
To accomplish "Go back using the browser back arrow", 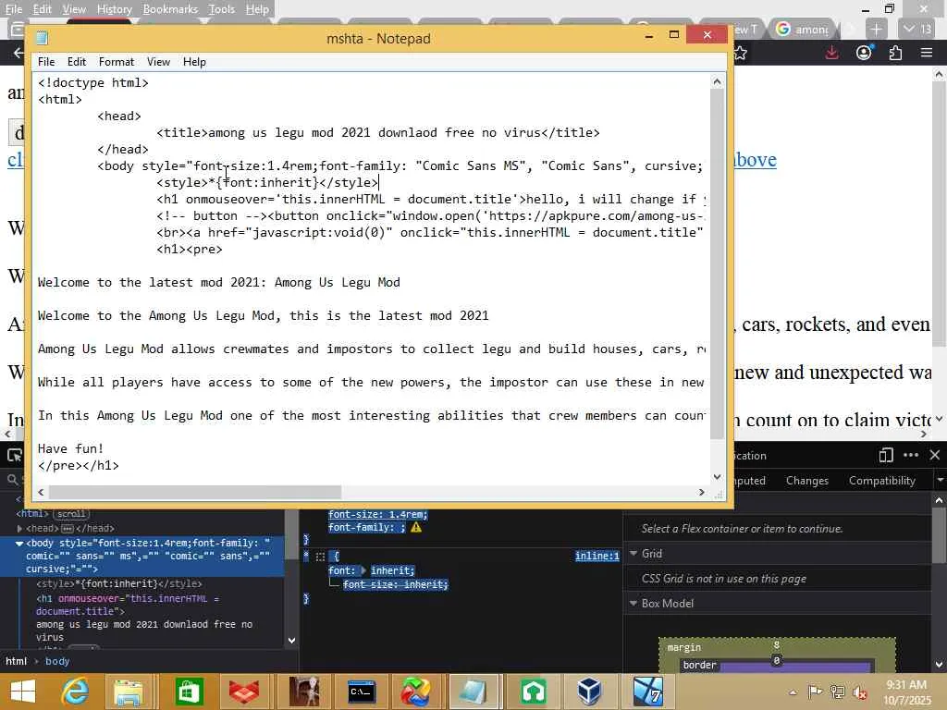I will pos(19,53).
